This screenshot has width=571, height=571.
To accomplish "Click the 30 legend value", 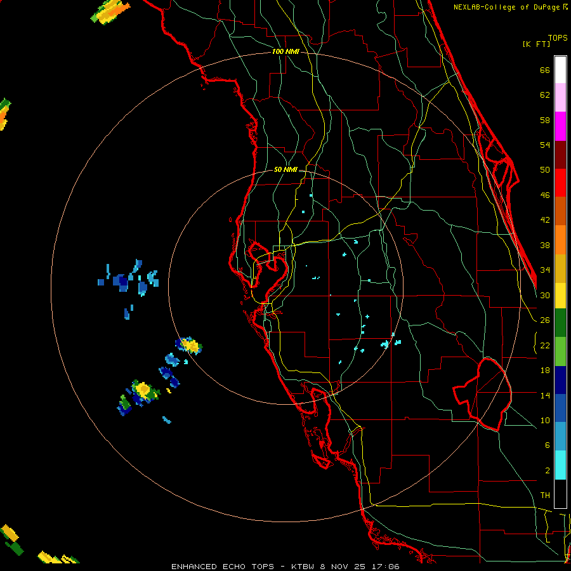I will (x=545, y=295).
